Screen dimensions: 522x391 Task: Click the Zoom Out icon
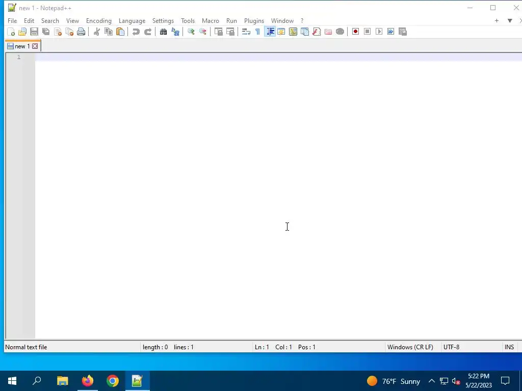pos(202,32)
